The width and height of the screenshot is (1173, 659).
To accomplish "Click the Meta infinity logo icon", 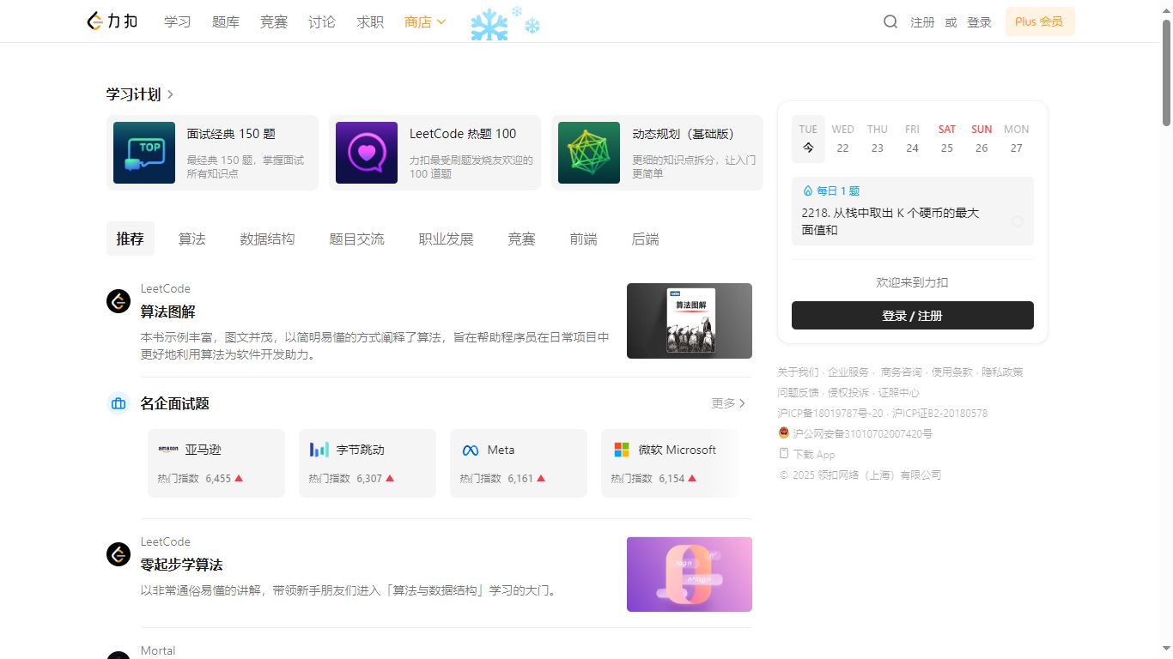I will tap(470, 449).
